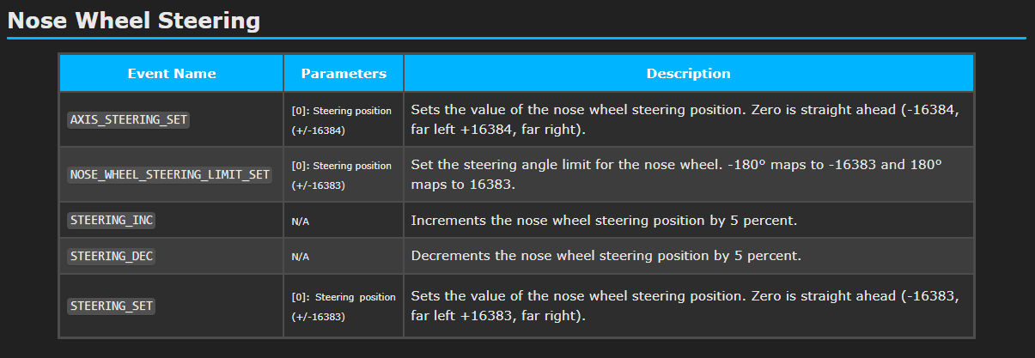Click the Decrements nose wheel steering description

tap(606, 256)
